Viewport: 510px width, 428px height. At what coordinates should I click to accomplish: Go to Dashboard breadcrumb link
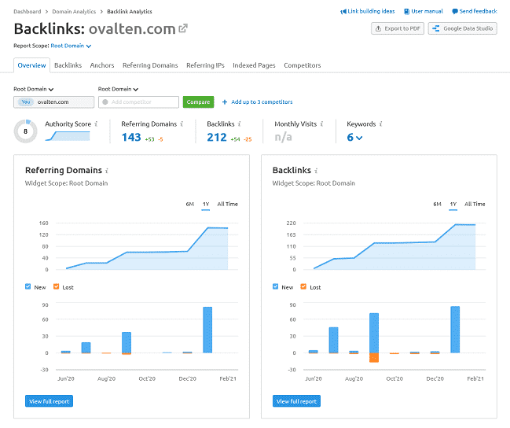28,12
